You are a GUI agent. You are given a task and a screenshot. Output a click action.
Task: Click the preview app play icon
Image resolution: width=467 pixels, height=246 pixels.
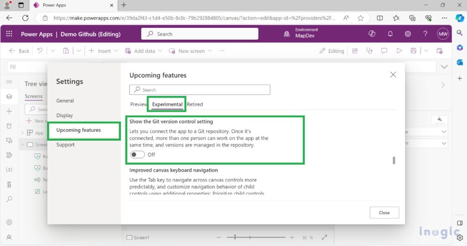399,51
